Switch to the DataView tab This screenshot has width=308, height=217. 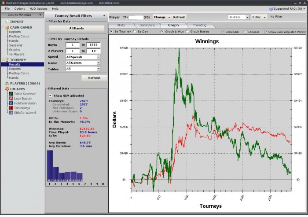click(147, 25)
